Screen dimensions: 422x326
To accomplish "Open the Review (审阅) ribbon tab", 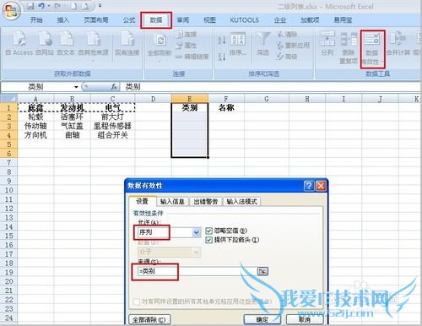I will [183, 20].
